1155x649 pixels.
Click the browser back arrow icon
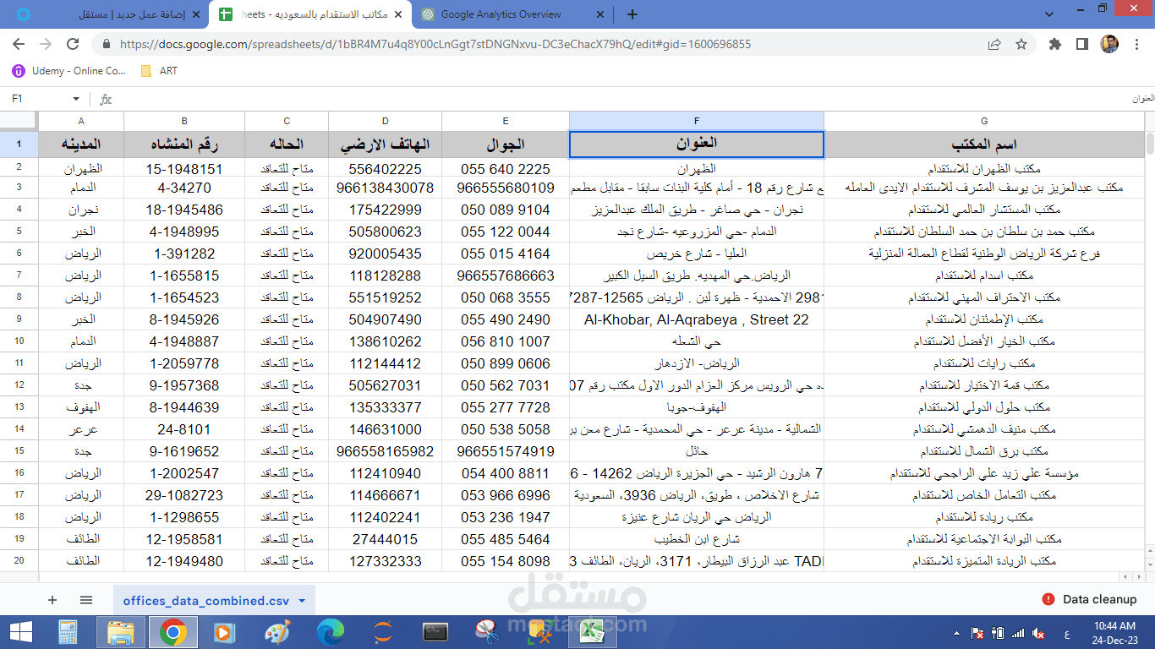(x=18, y=43)
